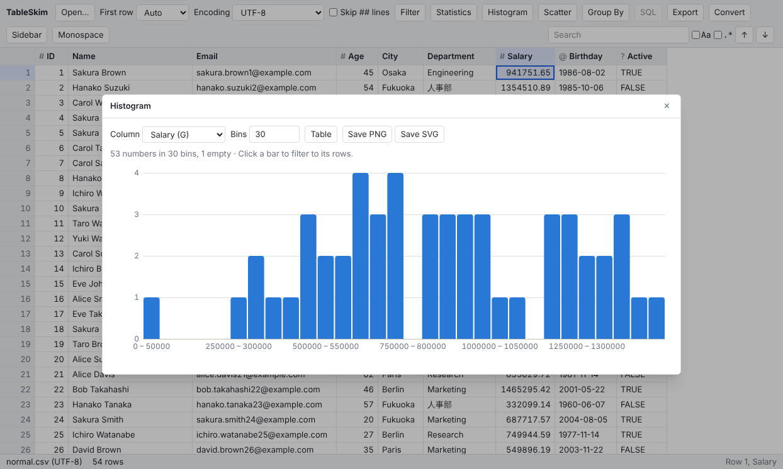
Task: Select email cell bob.takahashi22@example.com
Action: (264, 390)
